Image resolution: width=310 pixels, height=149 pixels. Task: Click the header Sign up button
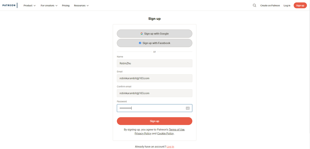[x=300, y=5]
